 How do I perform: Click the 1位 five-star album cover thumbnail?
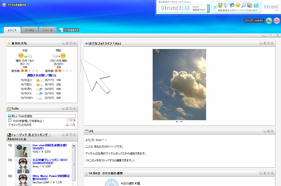coord(23,151)
